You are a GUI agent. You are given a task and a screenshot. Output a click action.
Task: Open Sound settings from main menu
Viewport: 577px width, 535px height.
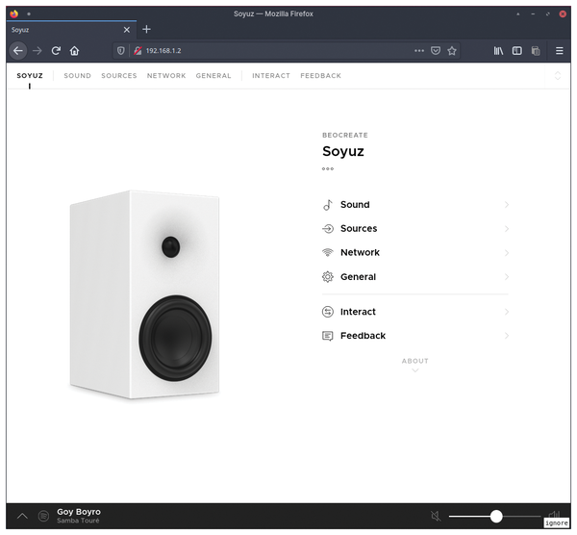point(415,205)
